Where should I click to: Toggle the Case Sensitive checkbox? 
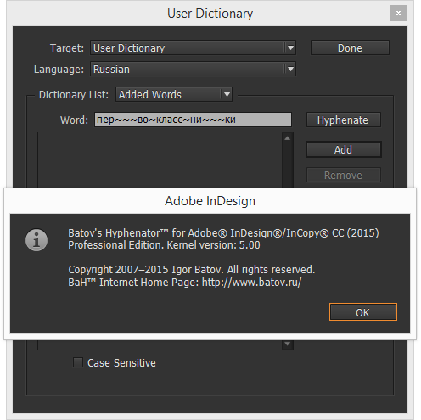pos(78,362)
